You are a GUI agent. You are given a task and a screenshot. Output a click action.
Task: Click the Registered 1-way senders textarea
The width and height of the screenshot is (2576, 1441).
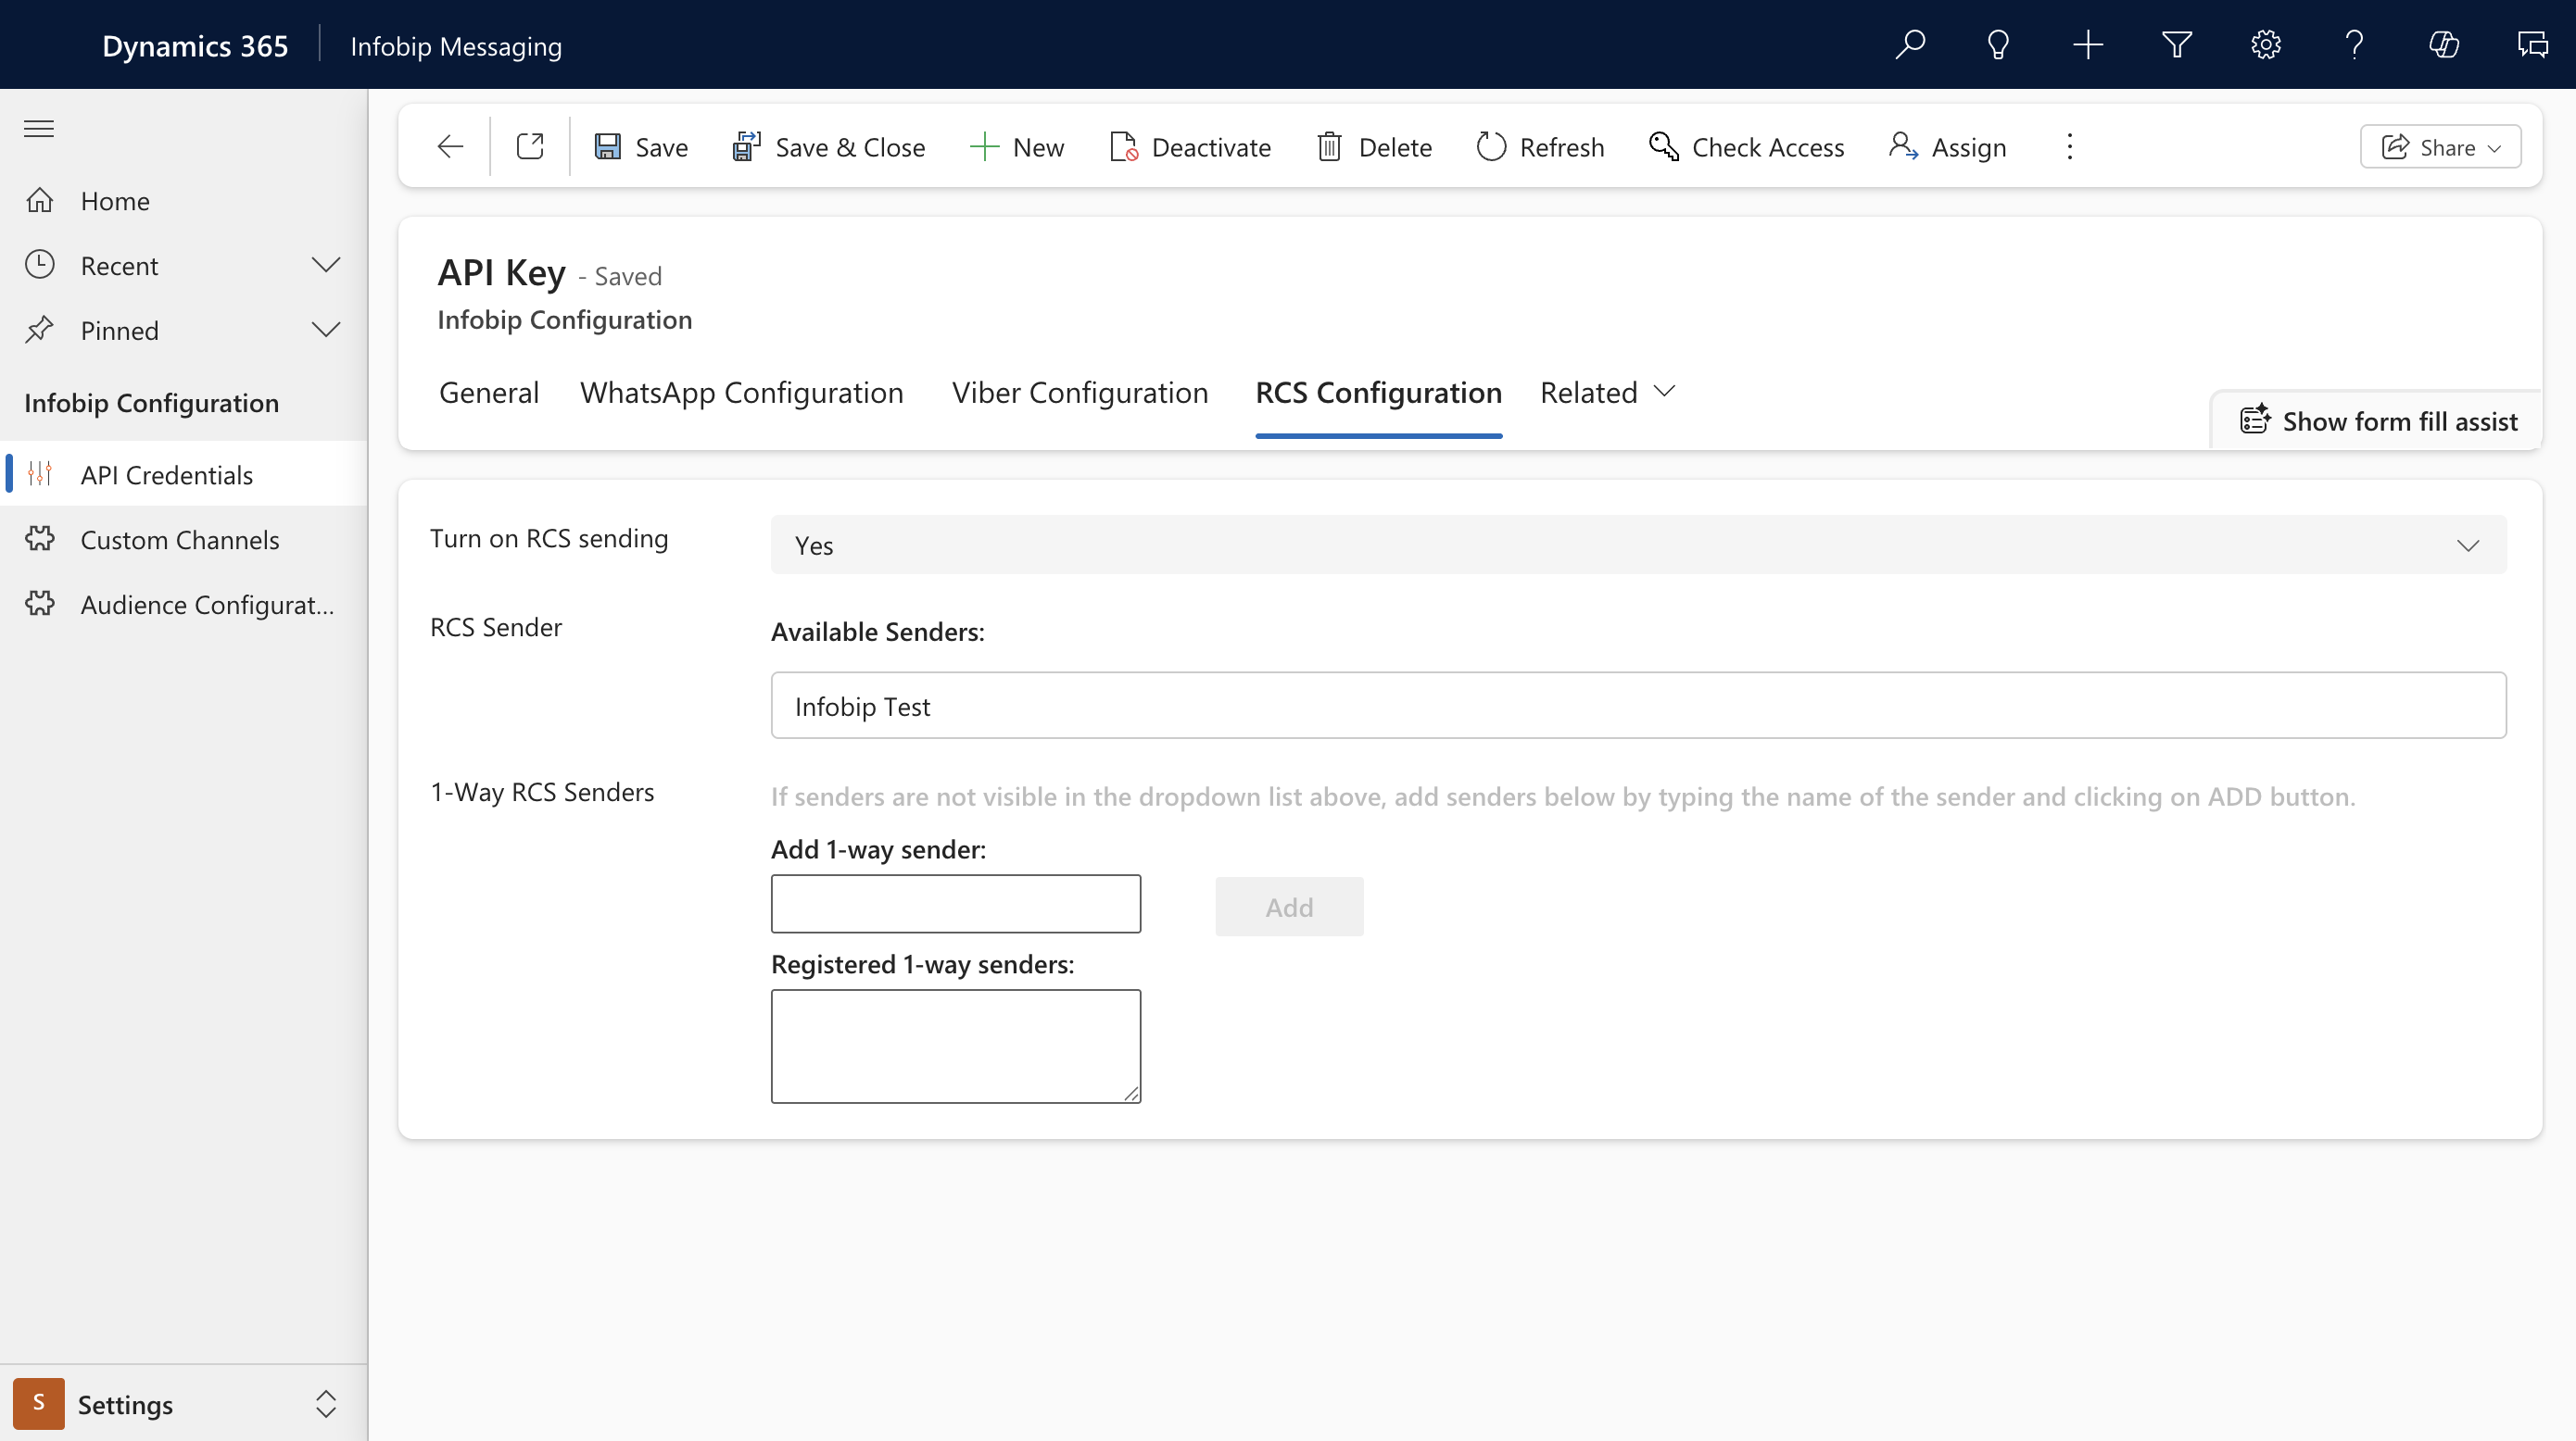click(955, 1046)
